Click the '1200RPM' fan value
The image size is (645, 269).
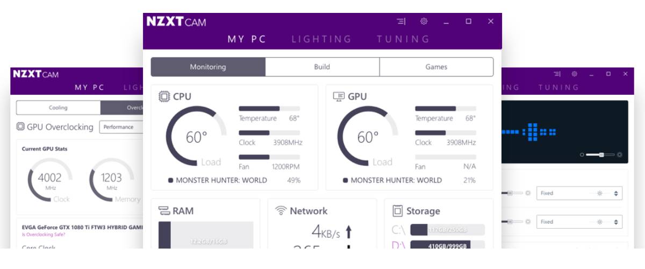[286, 167]
